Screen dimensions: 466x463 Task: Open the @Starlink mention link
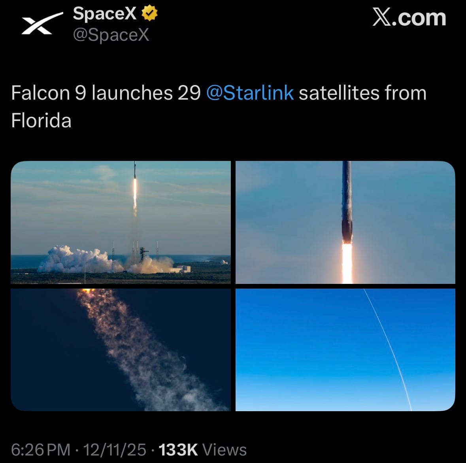(x=250, y=93)
